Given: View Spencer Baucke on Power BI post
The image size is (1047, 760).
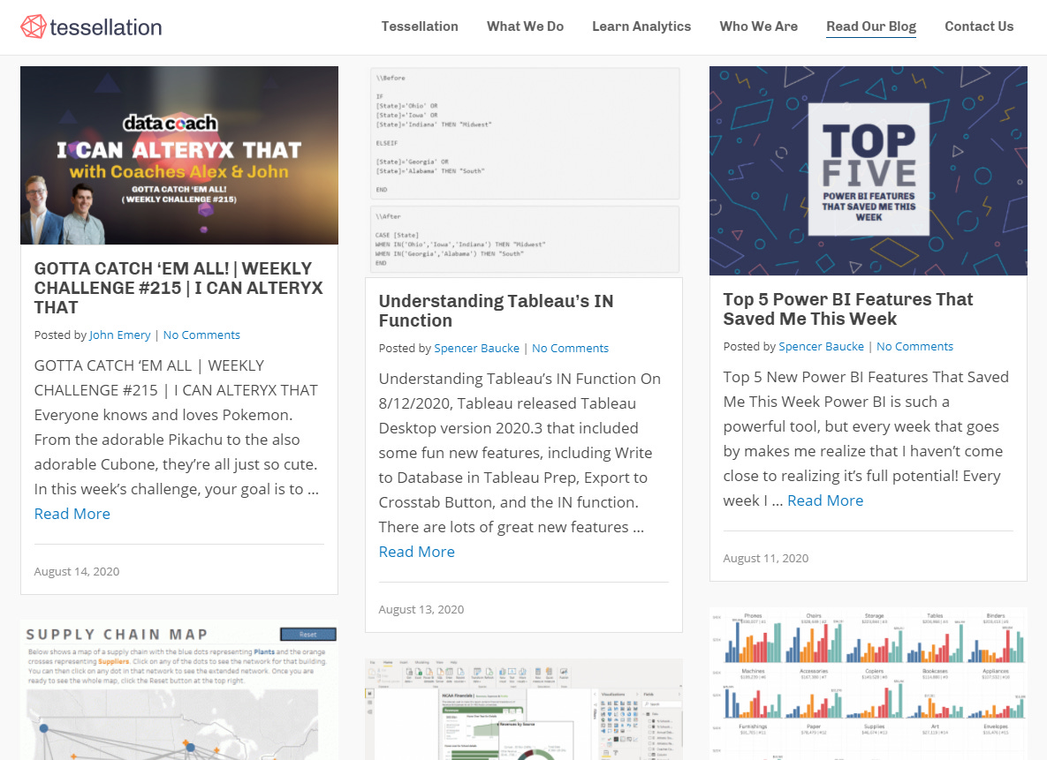Looking at the screenshot, I should (x=822, y=346).
